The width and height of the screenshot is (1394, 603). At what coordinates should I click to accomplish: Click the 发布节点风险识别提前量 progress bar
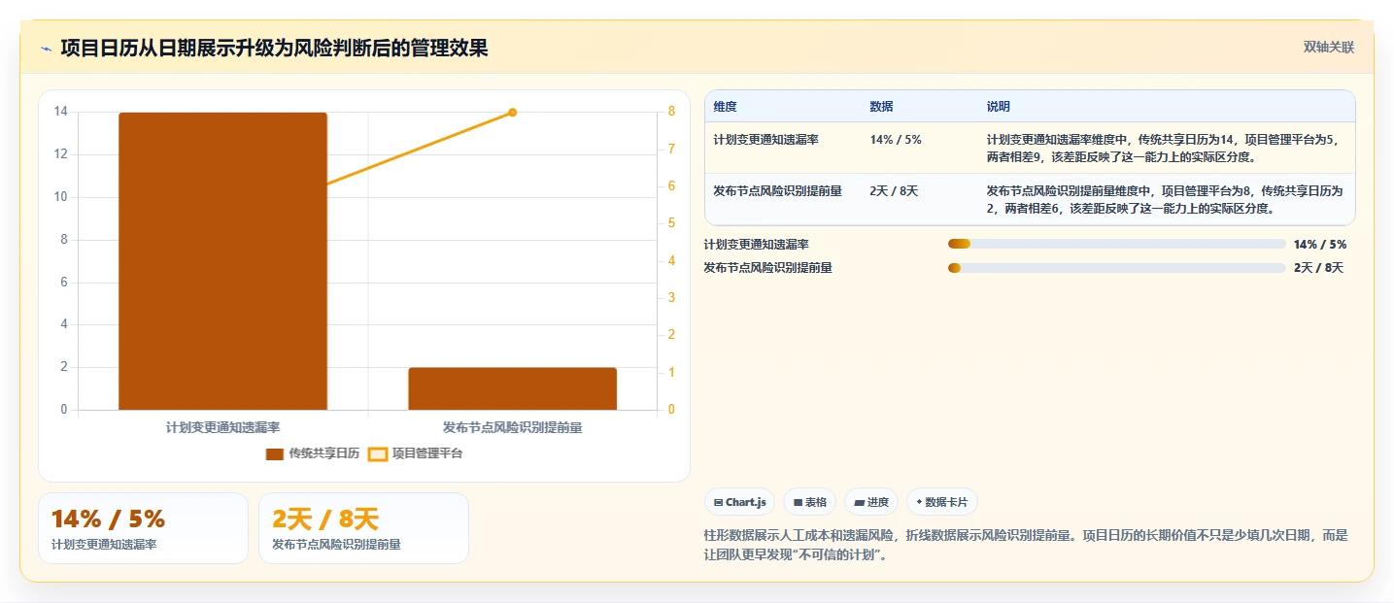coord(1116,268)
